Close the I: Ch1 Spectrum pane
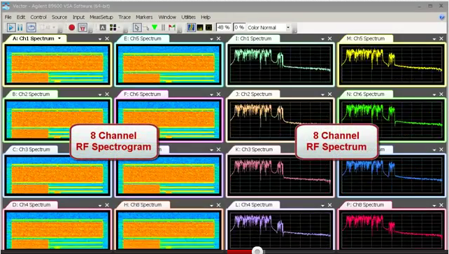This screenshot has width=449, height=254. 329,38
